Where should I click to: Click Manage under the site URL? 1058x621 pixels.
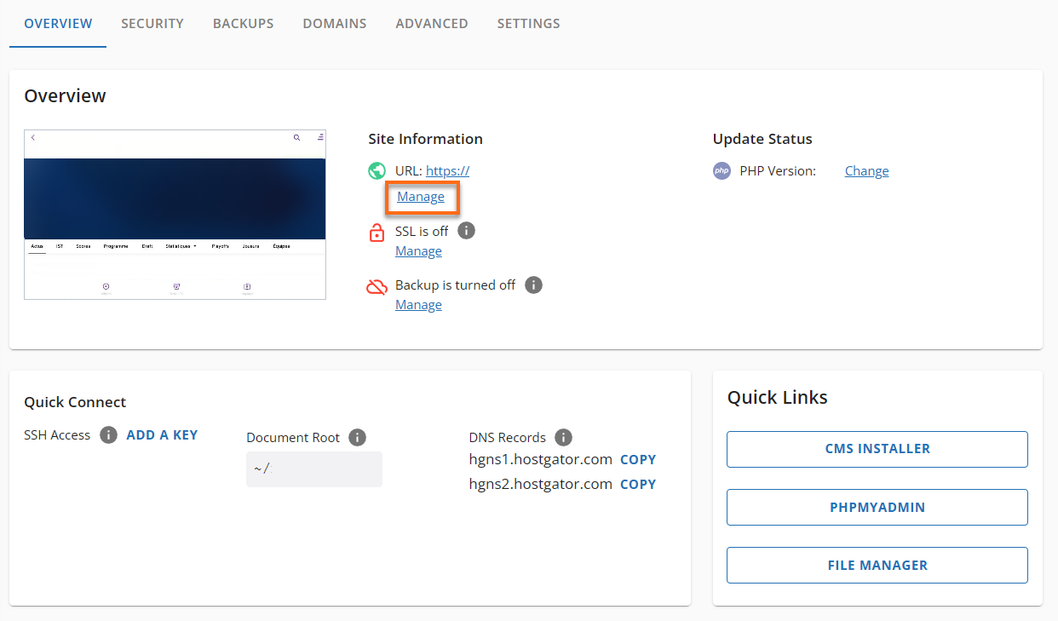tap(421, 197)
